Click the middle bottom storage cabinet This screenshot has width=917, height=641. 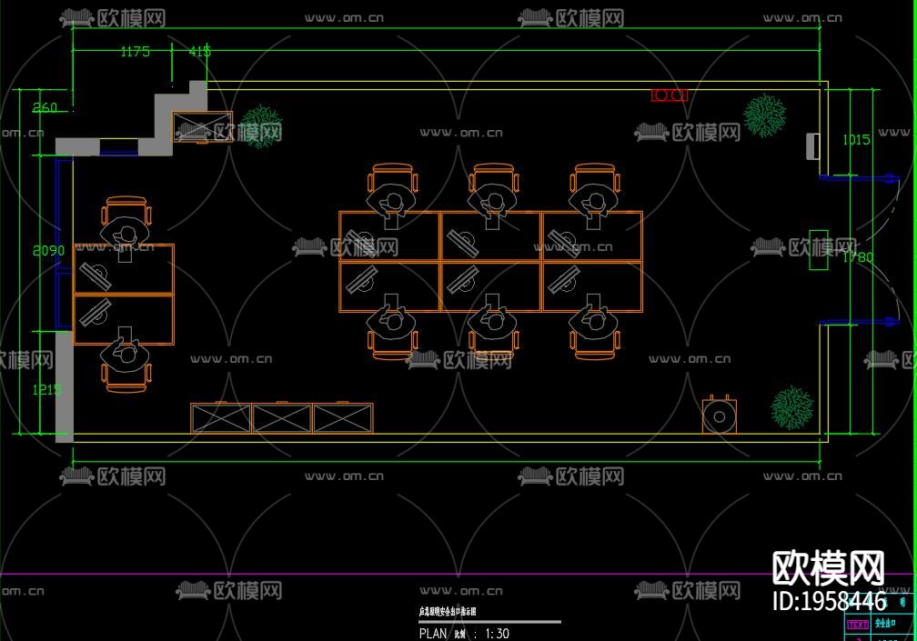pos(282,418)
